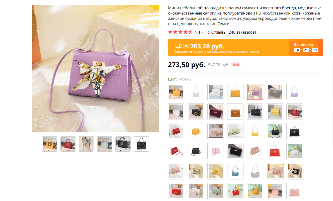
Task: Click the unavailable gray shoulder bag option
Action: (x=255, y=171)
